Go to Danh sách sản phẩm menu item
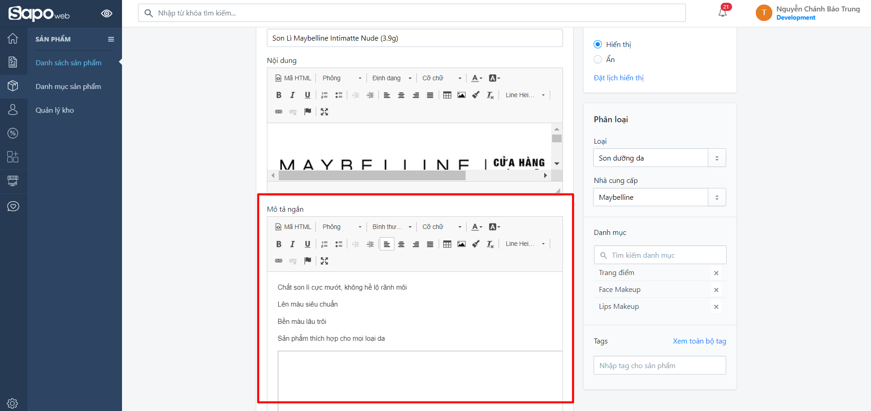The image size is (871, 411). pos(69,62)
